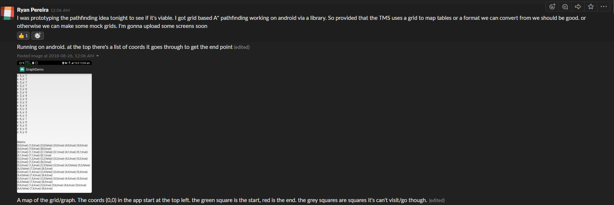The image size is (614, 205).
Task: Click the edited label after 'visit/go though'
Action: pos(437,200)
